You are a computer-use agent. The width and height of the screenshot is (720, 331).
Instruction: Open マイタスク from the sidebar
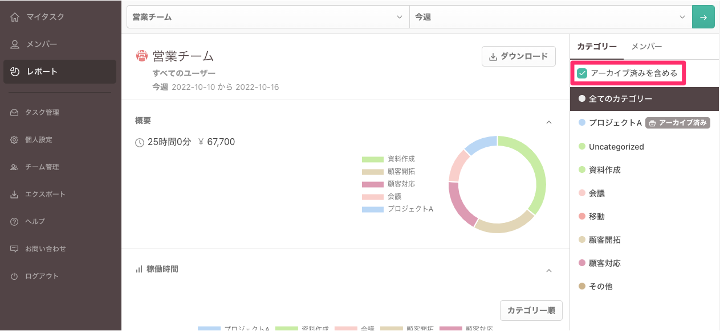tap(40, 16)
